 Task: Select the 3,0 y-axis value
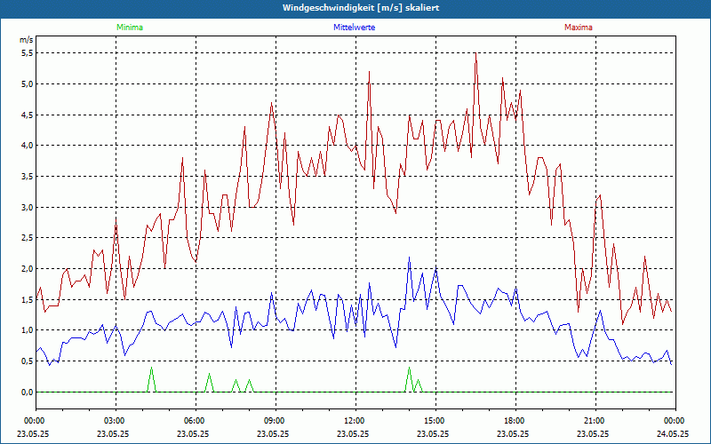pos(28,207)
